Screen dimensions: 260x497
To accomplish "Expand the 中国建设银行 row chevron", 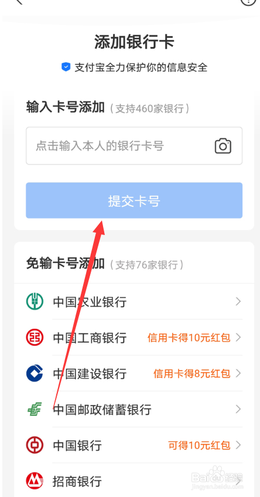I will tap(238, 373).
